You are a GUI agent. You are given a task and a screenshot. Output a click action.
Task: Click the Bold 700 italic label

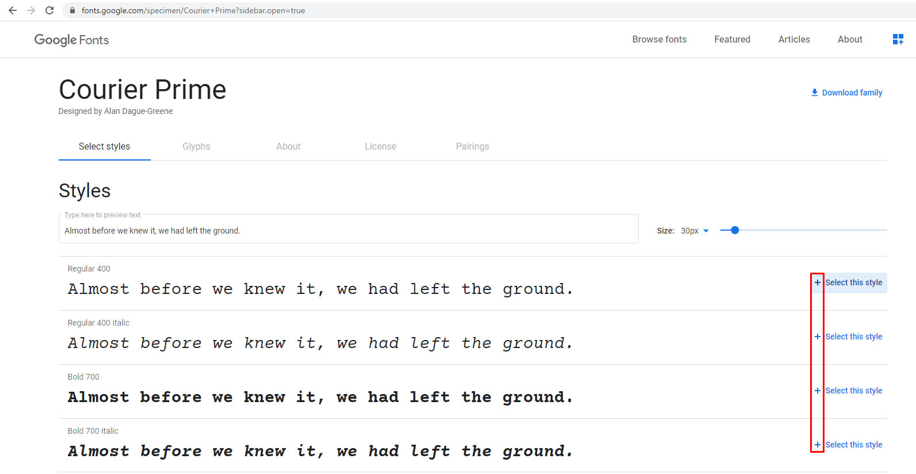93,431
